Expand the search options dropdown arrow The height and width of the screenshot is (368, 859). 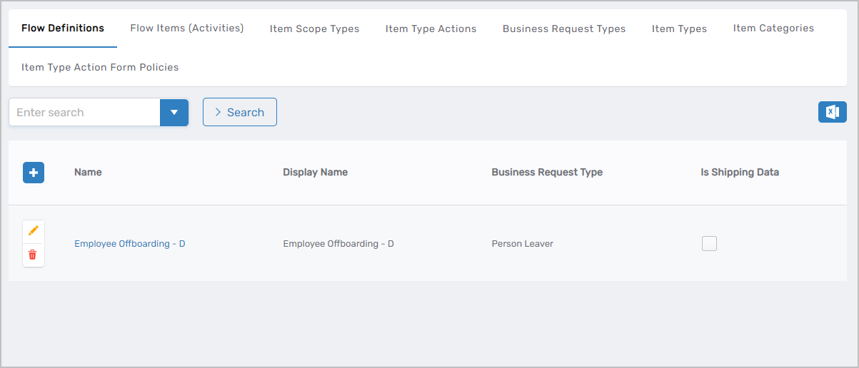pos(174,113)
